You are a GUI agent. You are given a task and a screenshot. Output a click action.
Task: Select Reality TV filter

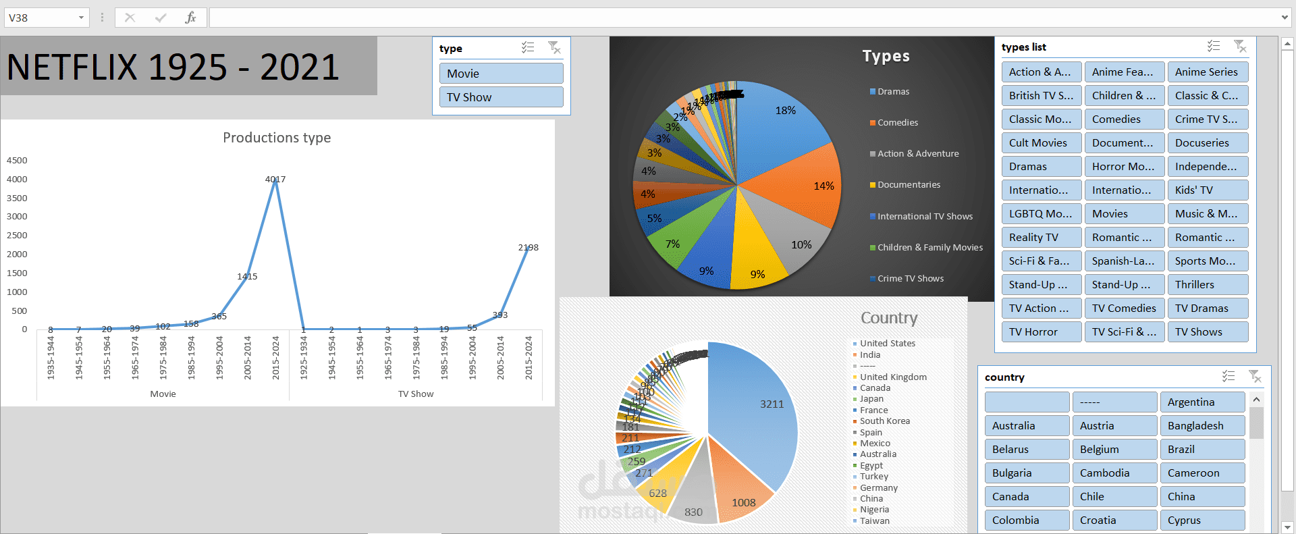1042,238
